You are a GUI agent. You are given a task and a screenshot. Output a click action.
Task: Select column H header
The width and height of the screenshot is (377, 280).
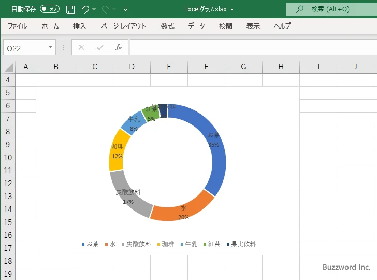tap(281, 67)
